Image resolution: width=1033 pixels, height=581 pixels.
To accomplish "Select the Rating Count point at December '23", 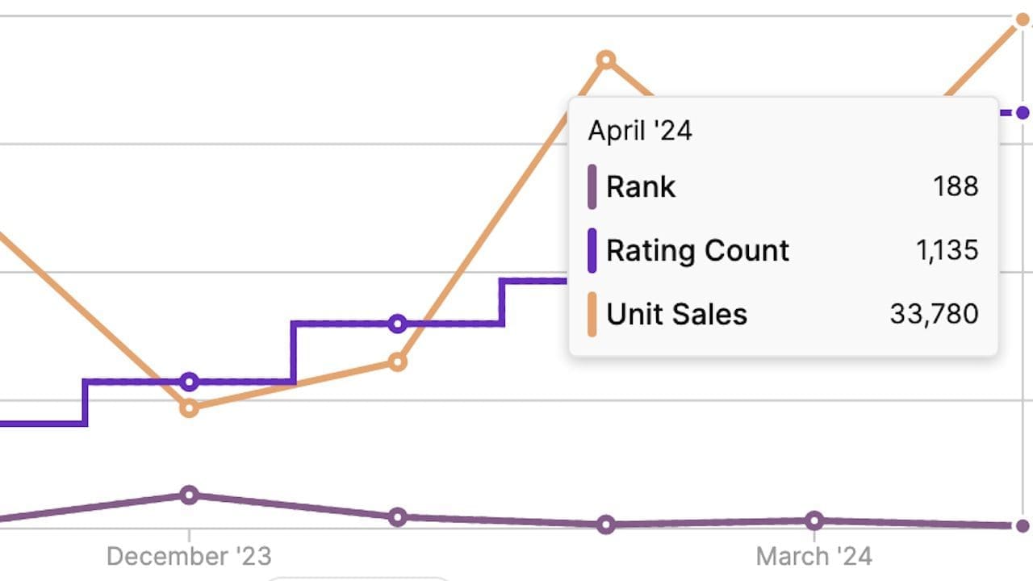I will pos(189,382).
